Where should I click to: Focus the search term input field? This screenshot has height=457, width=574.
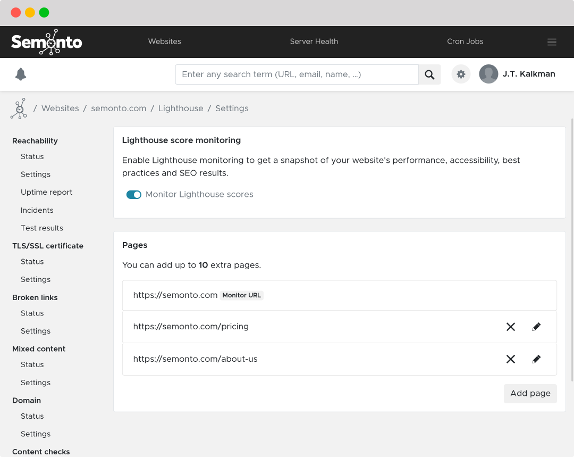(x=297, y=74)
